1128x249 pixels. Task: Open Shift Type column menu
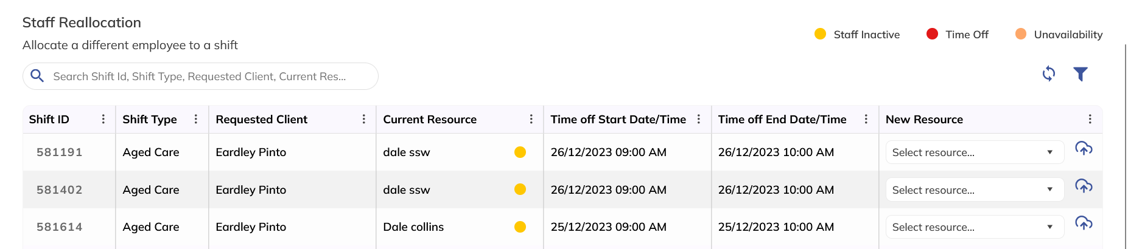(195, 119)
